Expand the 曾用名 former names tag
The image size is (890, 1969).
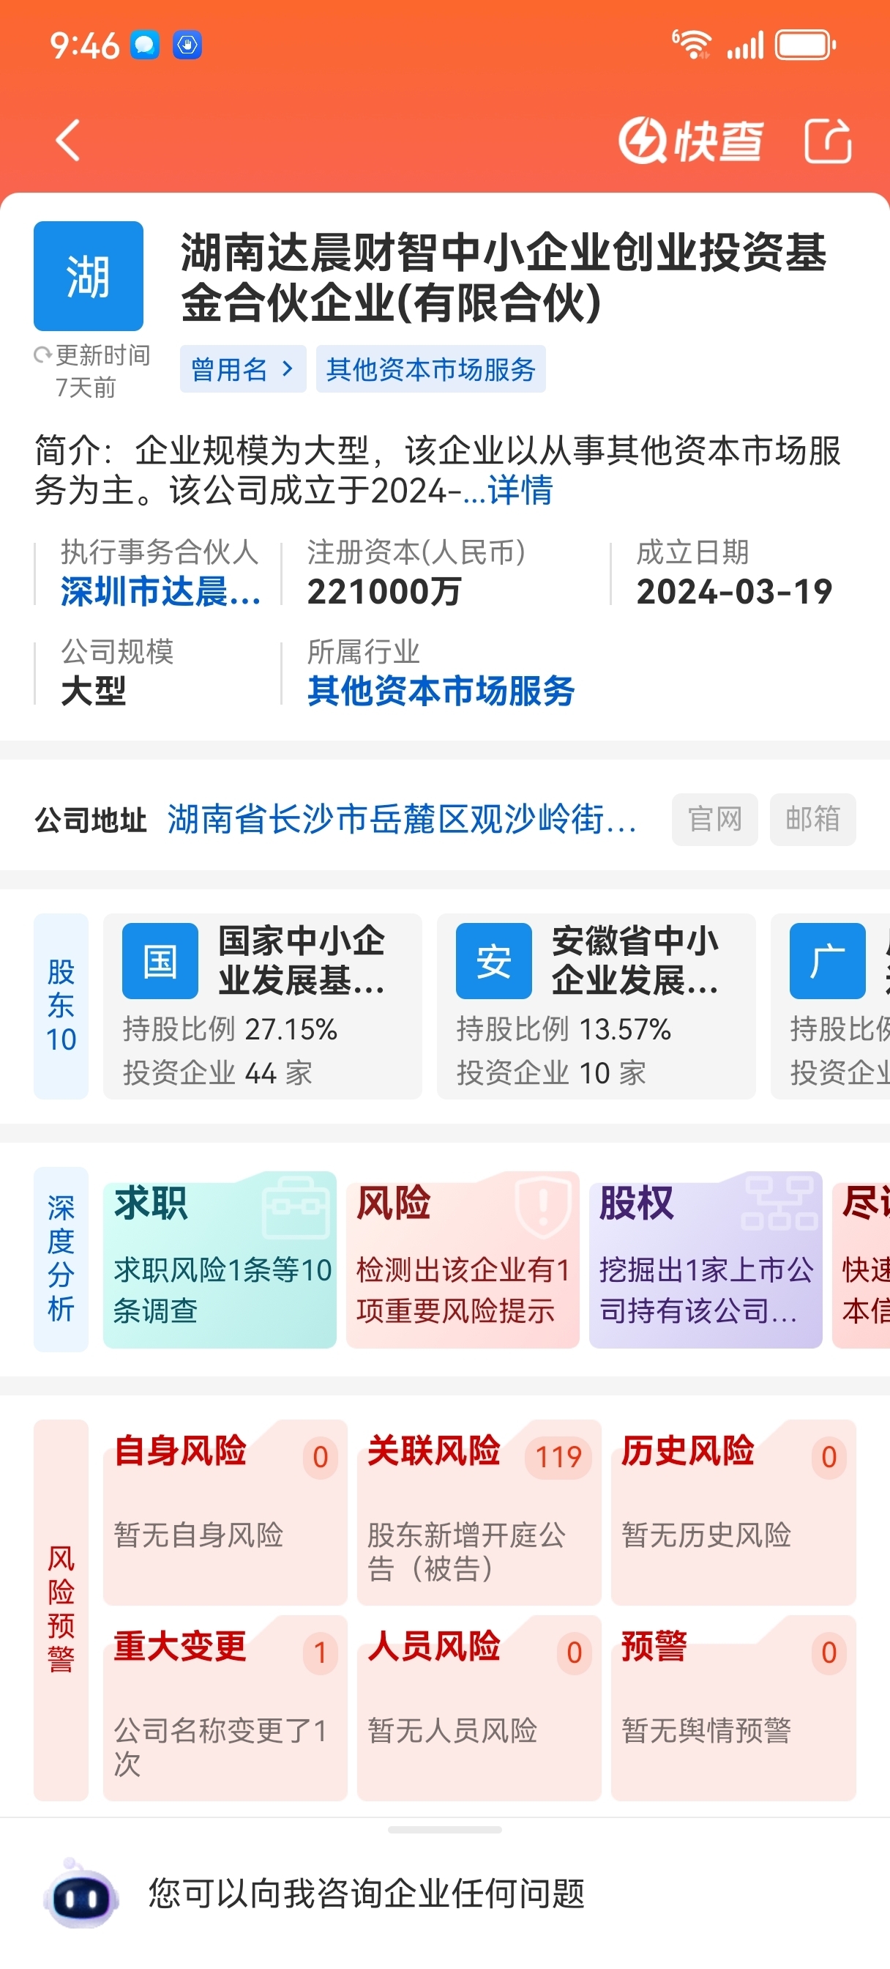(x=243, y=369)
